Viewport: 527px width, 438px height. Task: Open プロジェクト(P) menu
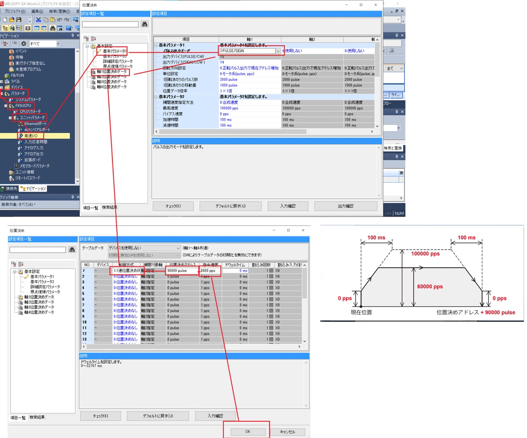pos(15,11)
